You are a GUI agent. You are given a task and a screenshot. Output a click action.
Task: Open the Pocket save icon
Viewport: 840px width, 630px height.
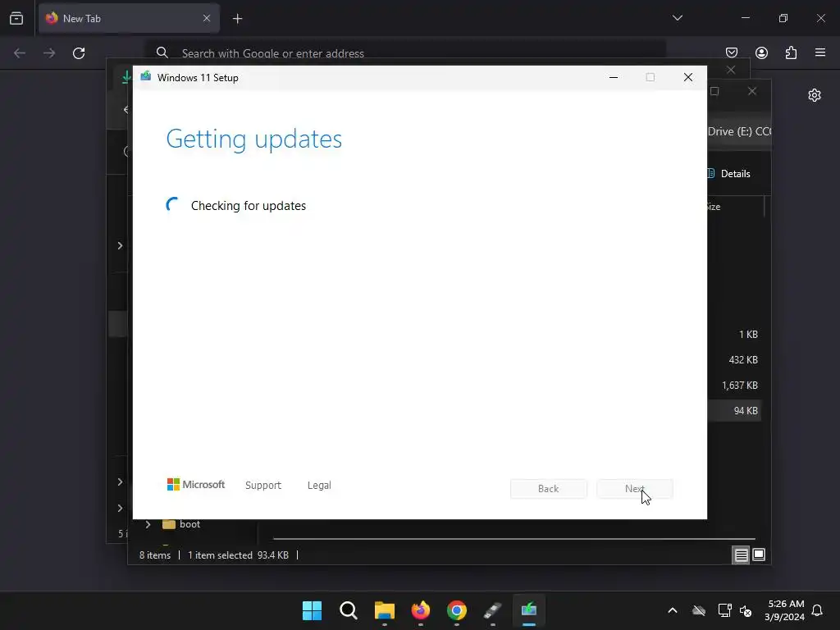[x=732, y=52]
